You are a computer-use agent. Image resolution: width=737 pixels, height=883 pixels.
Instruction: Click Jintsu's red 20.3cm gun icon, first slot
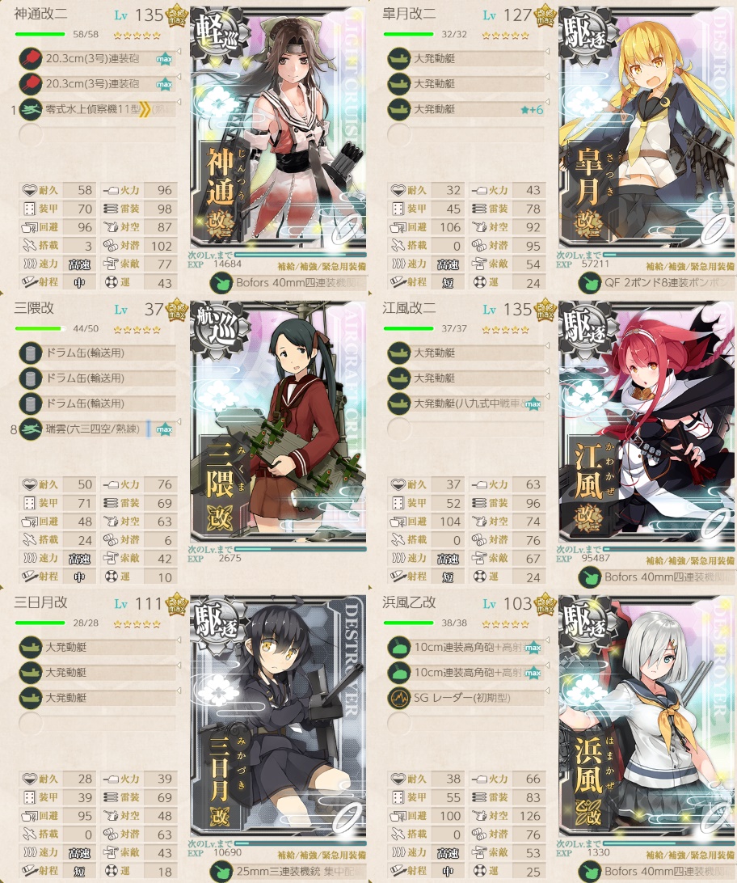tap(31, 58)
